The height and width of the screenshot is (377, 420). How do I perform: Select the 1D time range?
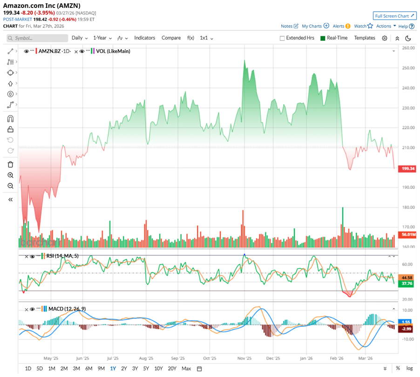(28, 369)
